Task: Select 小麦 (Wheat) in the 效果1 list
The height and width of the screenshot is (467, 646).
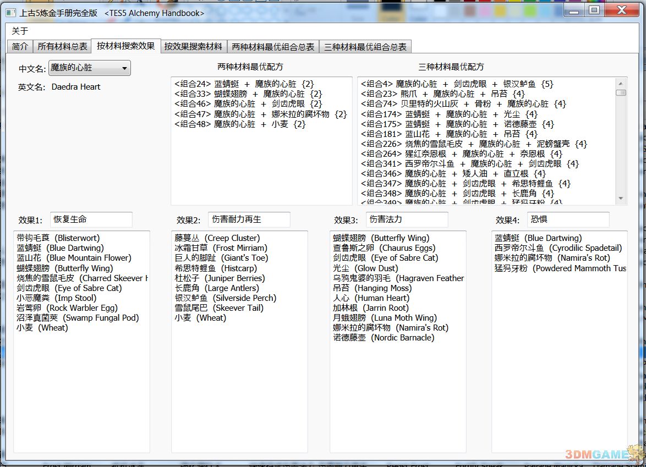Action: pos(42,328)
